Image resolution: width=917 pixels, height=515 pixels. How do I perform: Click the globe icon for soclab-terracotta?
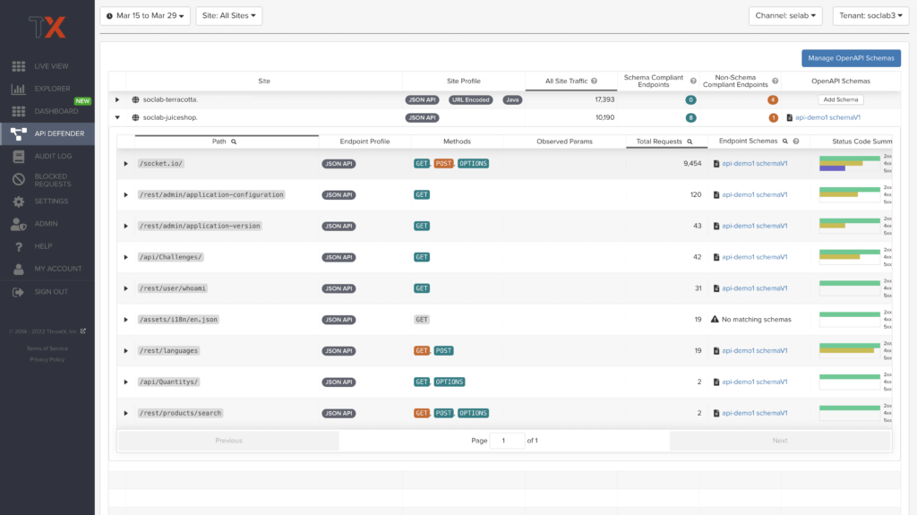(136, 99)
